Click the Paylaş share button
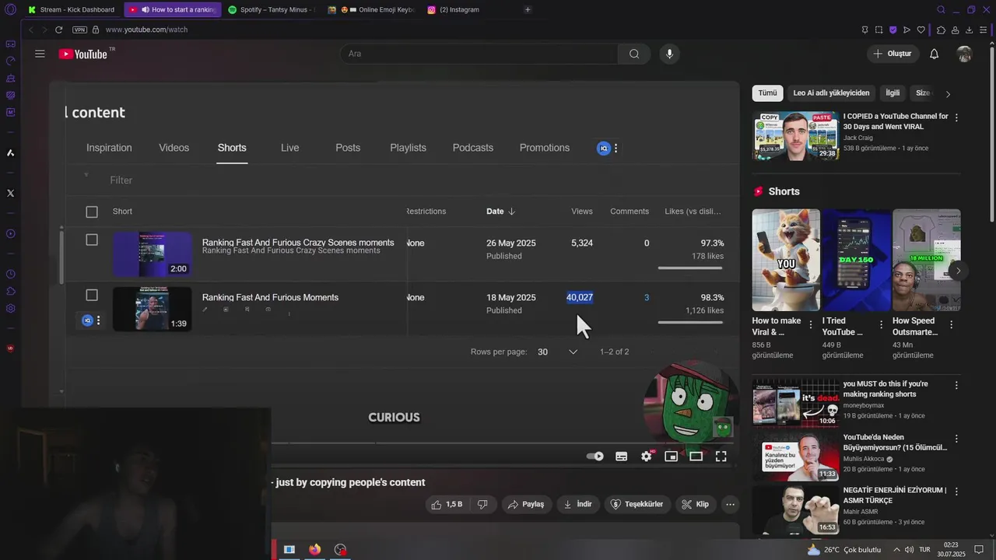Image resolution: width=996 pixels, height=560 pixels. pyautogui.click(x=526, y=504)
